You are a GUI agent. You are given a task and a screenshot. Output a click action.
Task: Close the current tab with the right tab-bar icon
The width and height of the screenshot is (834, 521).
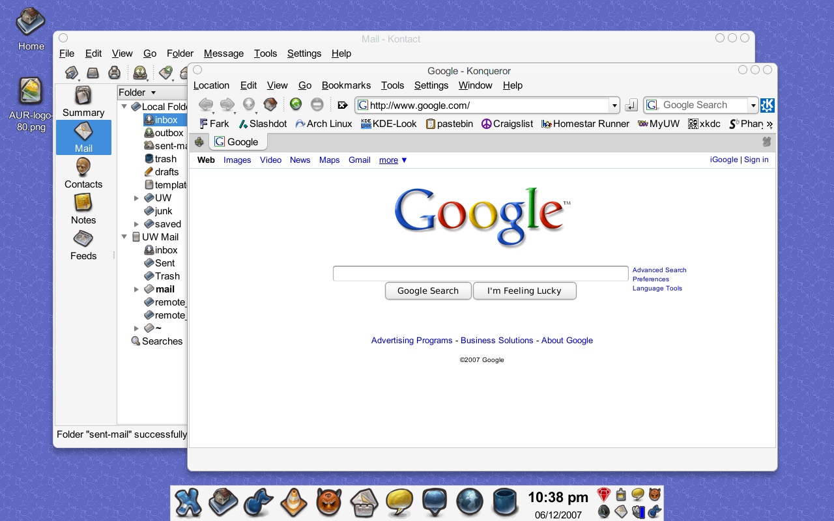point(767,141)
